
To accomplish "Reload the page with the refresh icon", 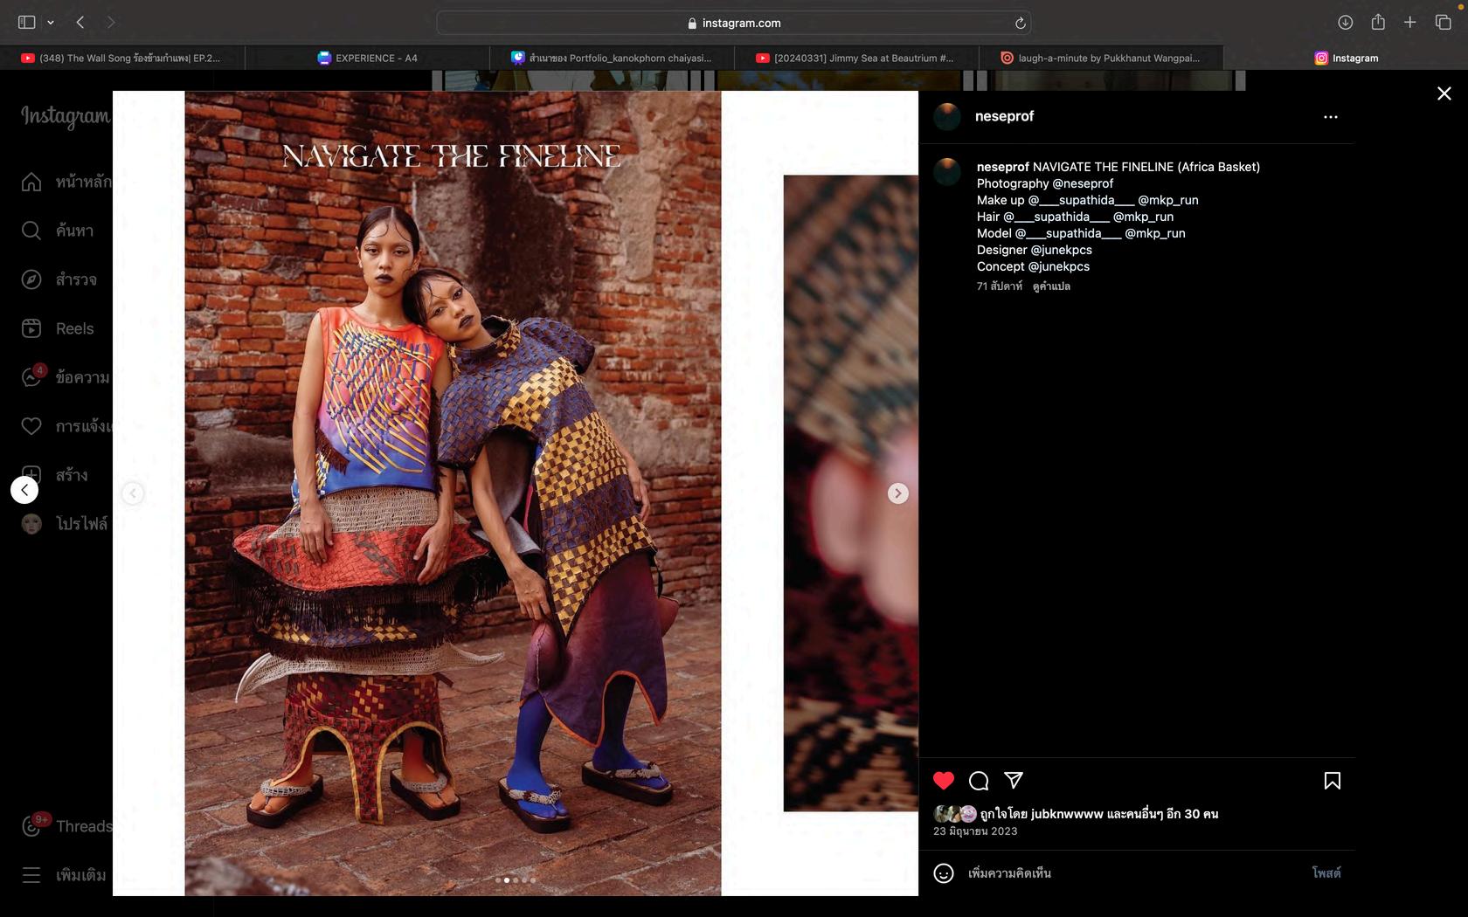I will (1019, 23).
